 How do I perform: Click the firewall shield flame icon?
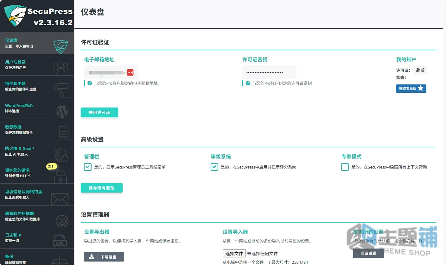pyautogui.click(x=61, y=155)
